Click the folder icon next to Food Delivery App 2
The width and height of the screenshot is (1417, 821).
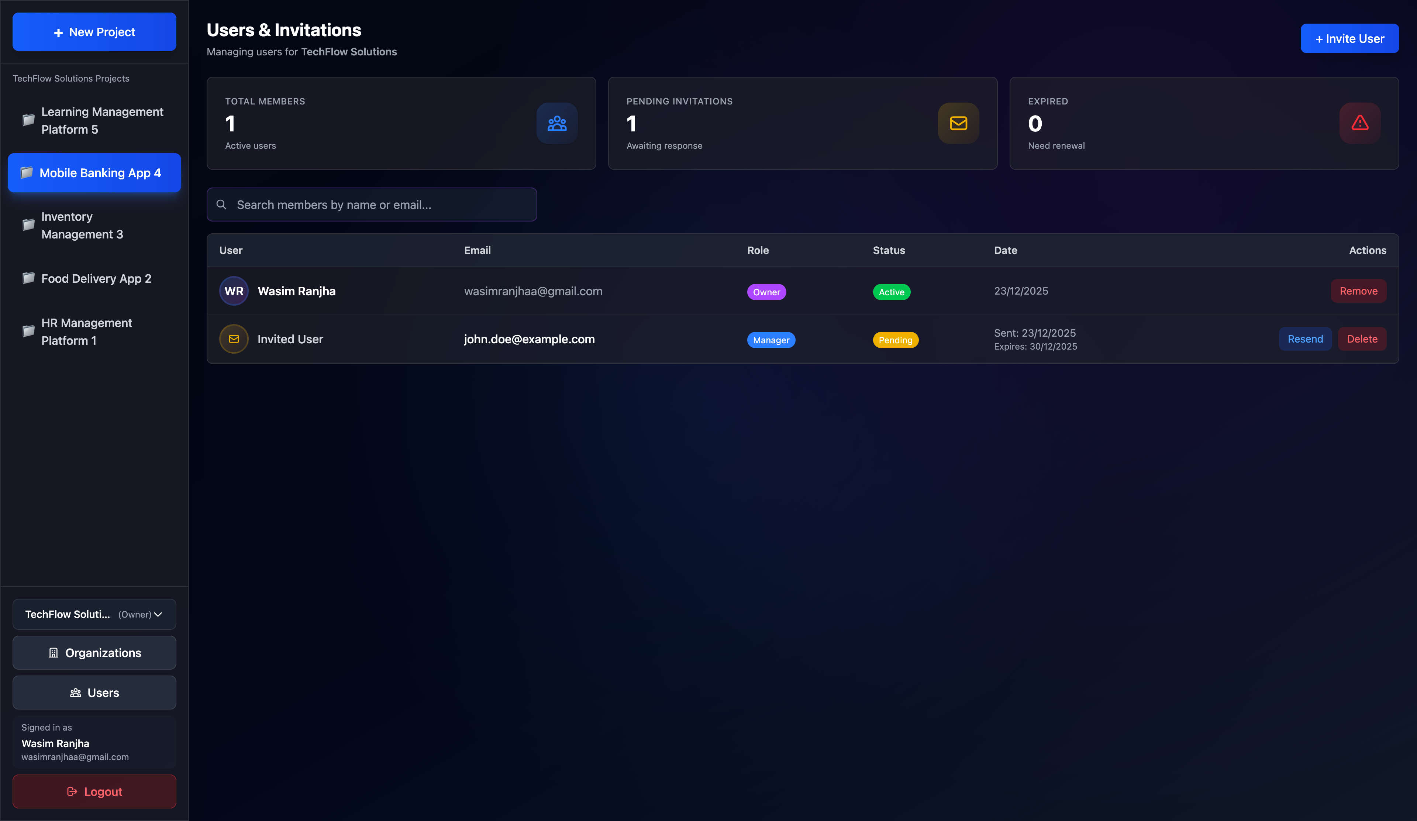coord(28,278)
